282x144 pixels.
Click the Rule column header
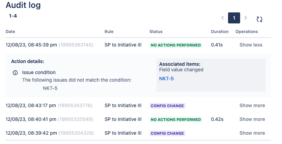(x=109, y=32)
